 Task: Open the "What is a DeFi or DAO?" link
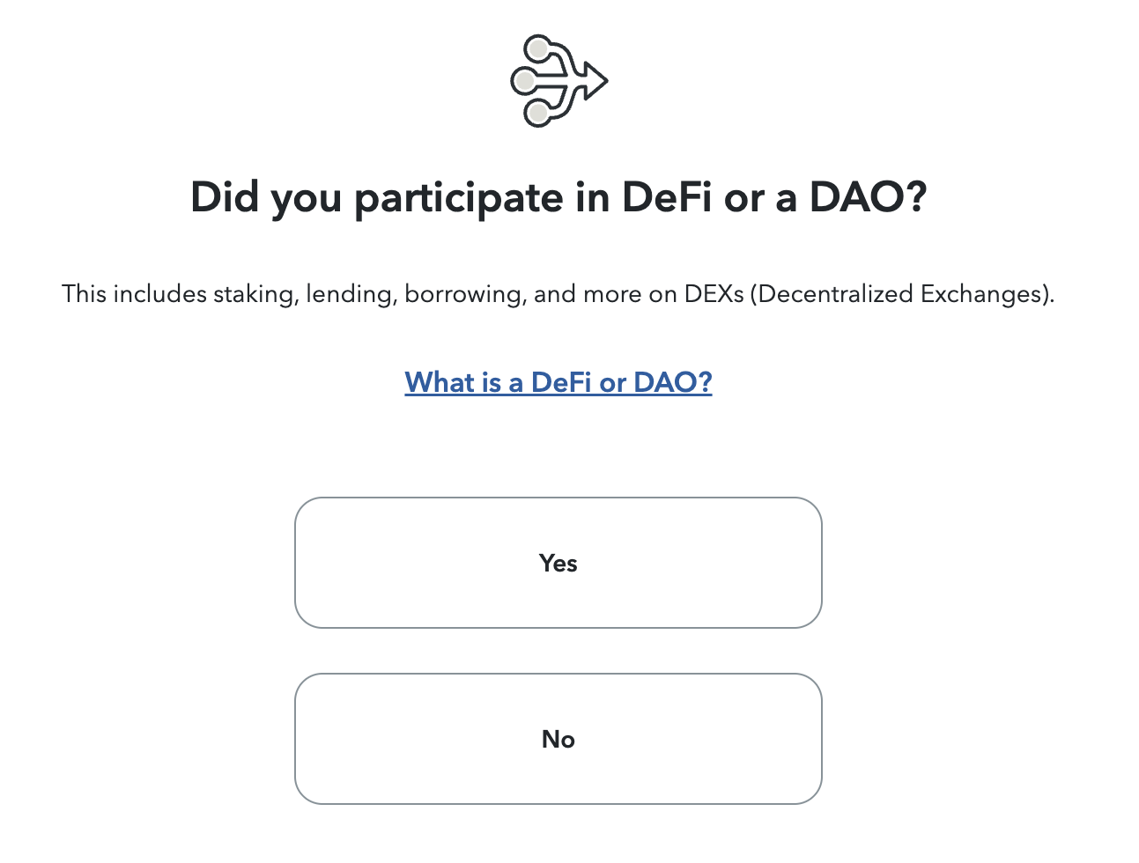pyautogui.click(x=558, y=382)
